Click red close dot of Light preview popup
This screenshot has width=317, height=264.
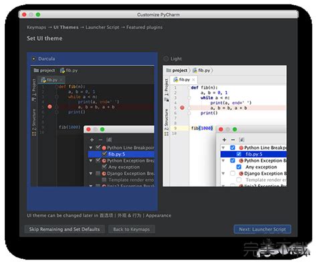(221, 130)
